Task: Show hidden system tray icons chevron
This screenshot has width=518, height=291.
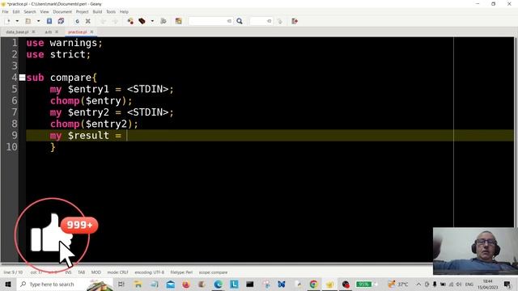Action: point(418,285)
